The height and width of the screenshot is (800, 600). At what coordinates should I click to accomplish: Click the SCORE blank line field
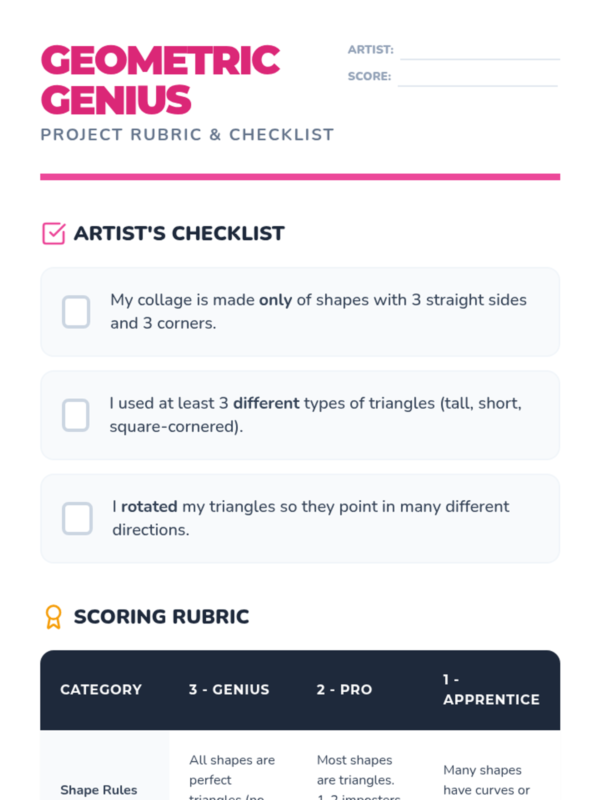[x=477, y=78]
